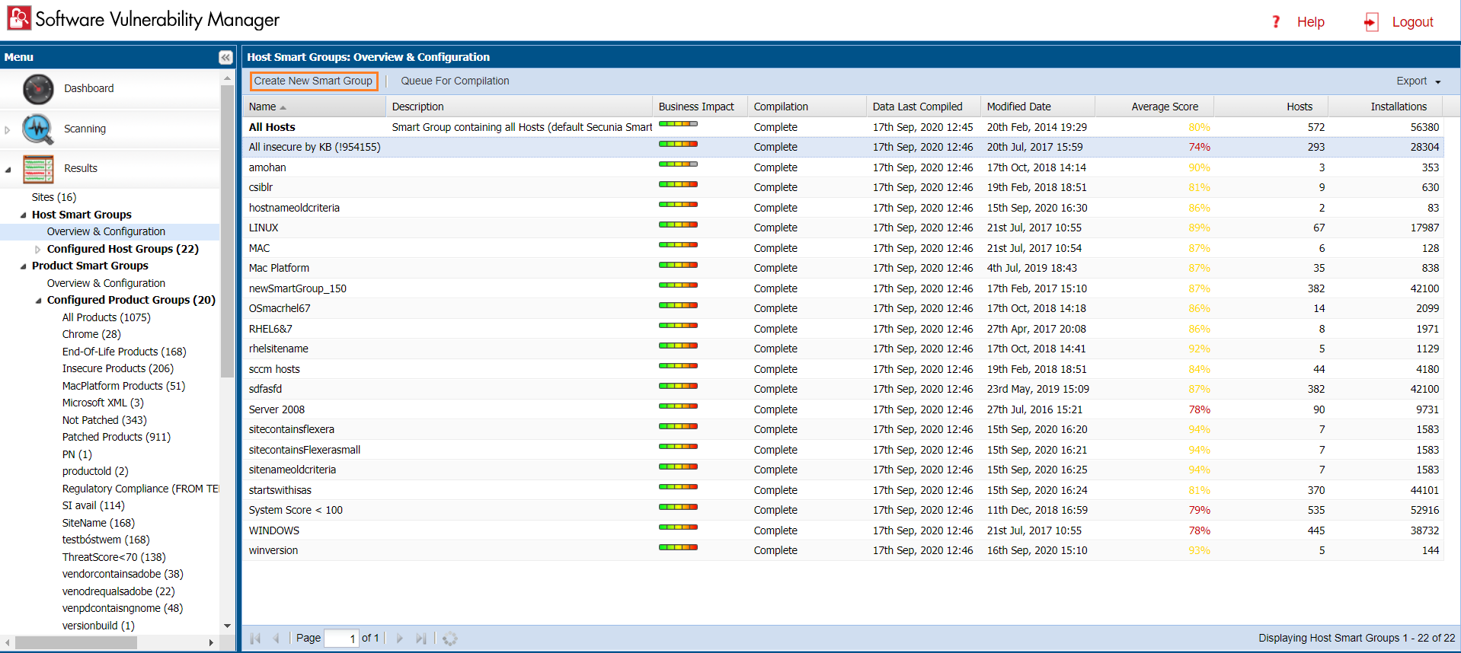
Task: Click the Logout door icon
Action: (1371, 22)
